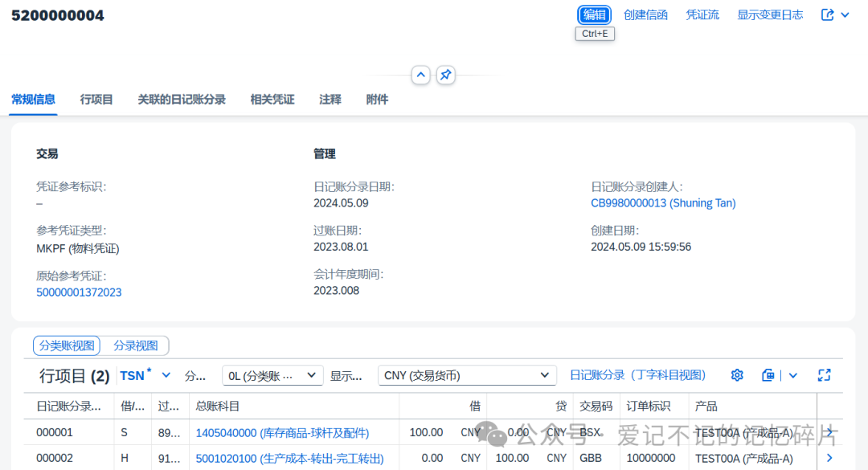Navigate into row 000001 with arrow

click(829, 432)
